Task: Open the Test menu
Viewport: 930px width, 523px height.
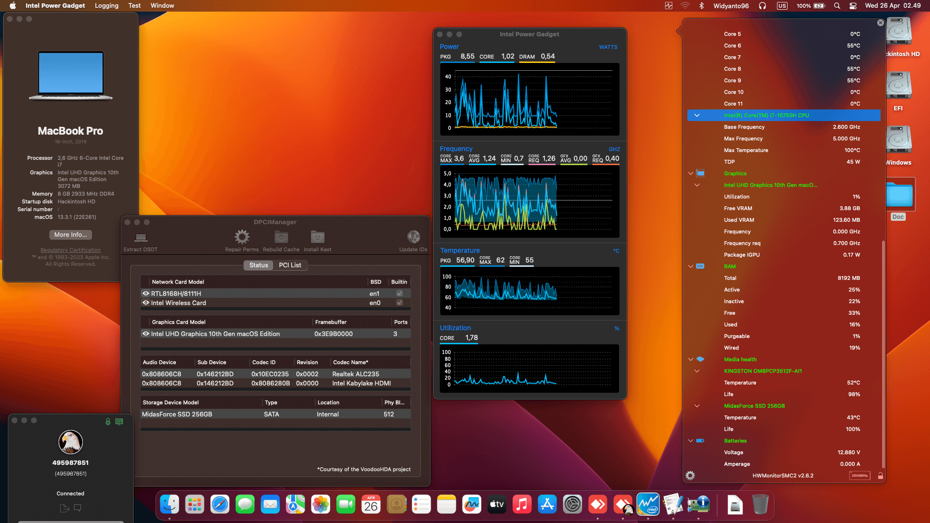Action: (x=135, y=6)
